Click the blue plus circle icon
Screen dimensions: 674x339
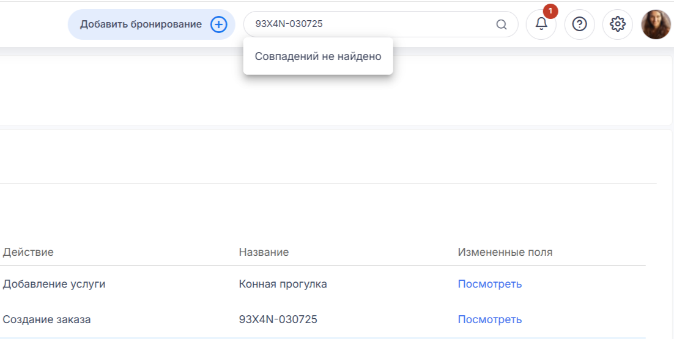(218, 24)
